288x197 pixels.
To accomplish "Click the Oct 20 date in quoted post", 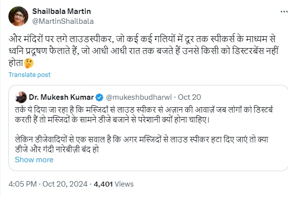I will coord(189,97).
